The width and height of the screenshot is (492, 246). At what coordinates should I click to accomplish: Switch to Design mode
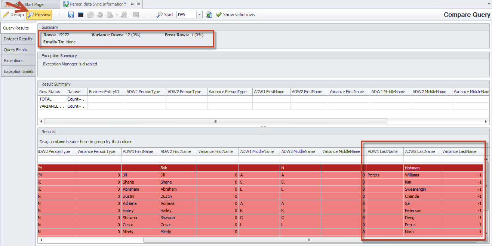13,15
